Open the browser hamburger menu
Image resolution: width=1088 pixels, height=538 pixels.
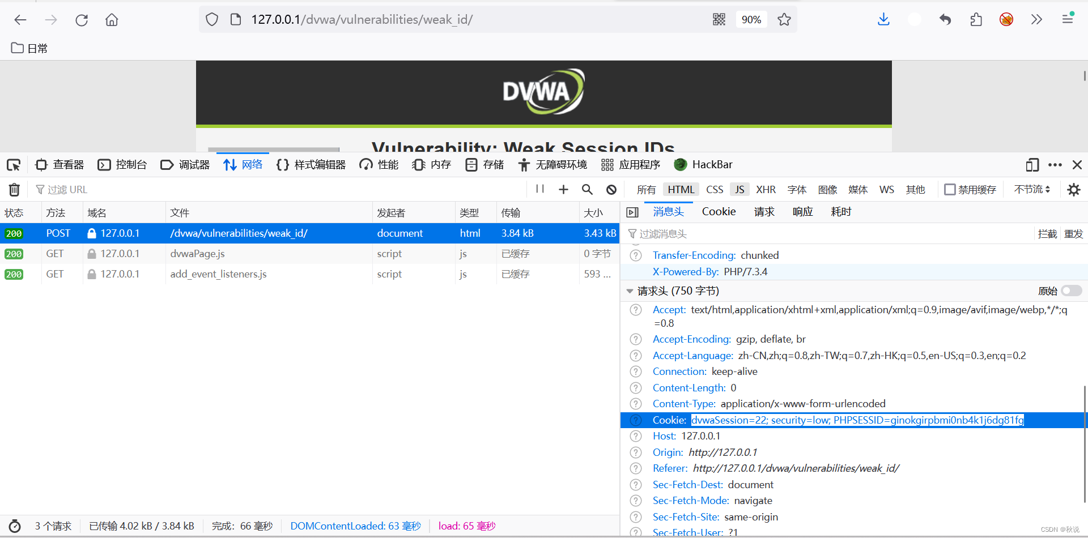[x=1068, y=19]
